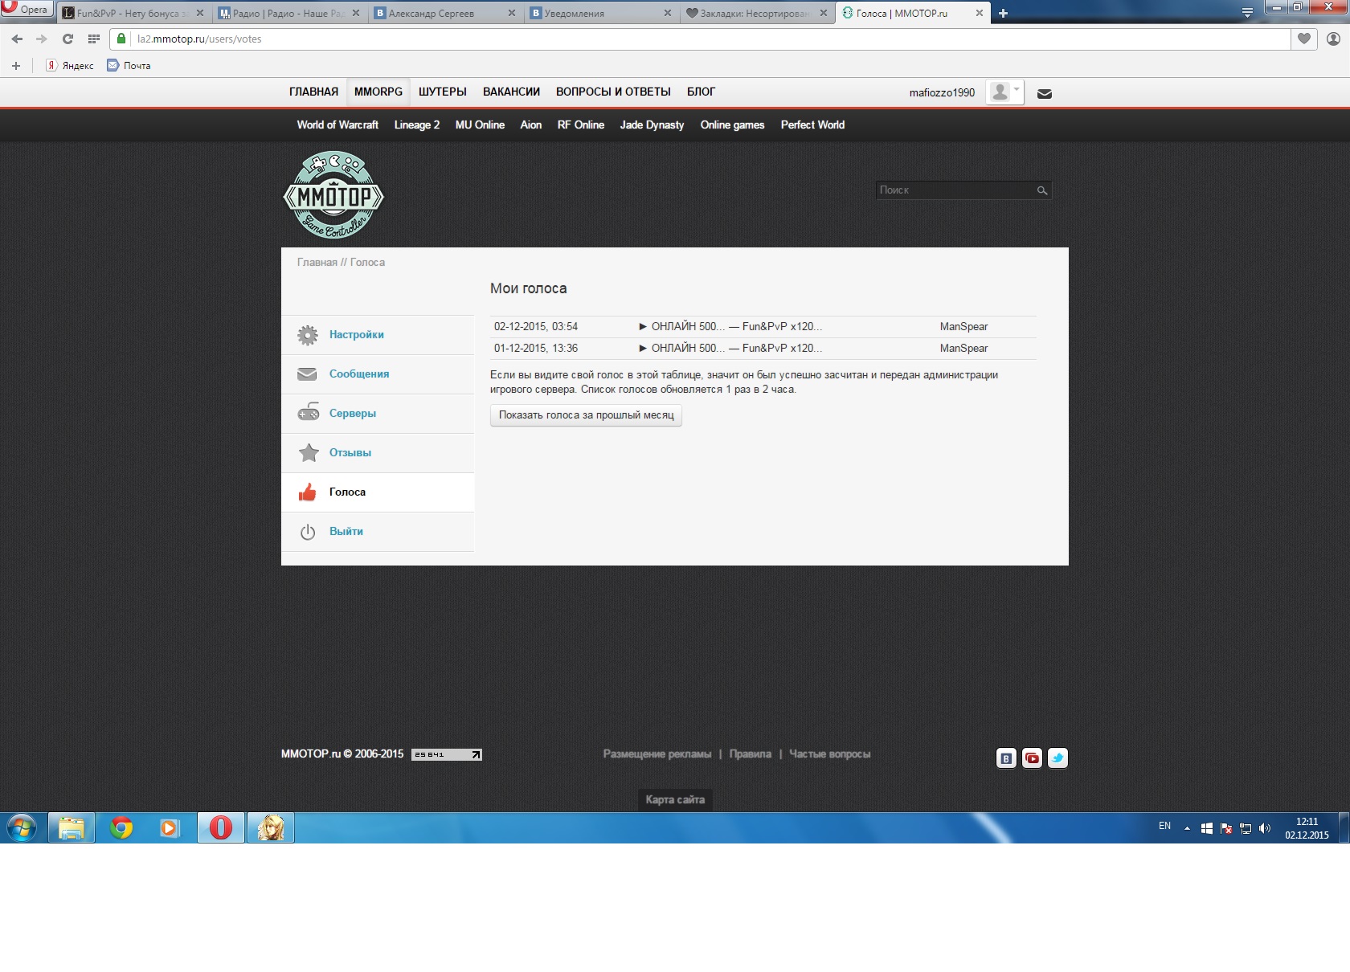Screen dimensions: 1350x972
Task: Click the envelope messages icon in header
Action: pos(1044,93)
